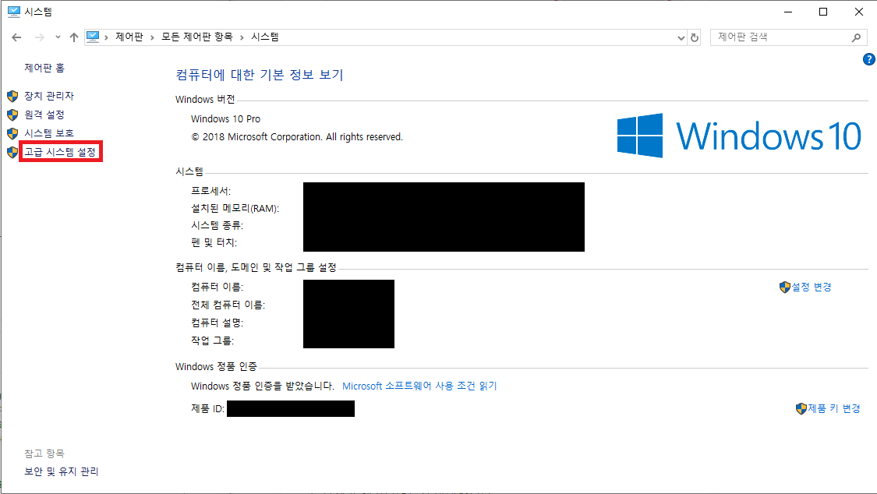Click shield icon beside 장치 관리자
Screen dimensions: 877x494
(x=12, y=96)
